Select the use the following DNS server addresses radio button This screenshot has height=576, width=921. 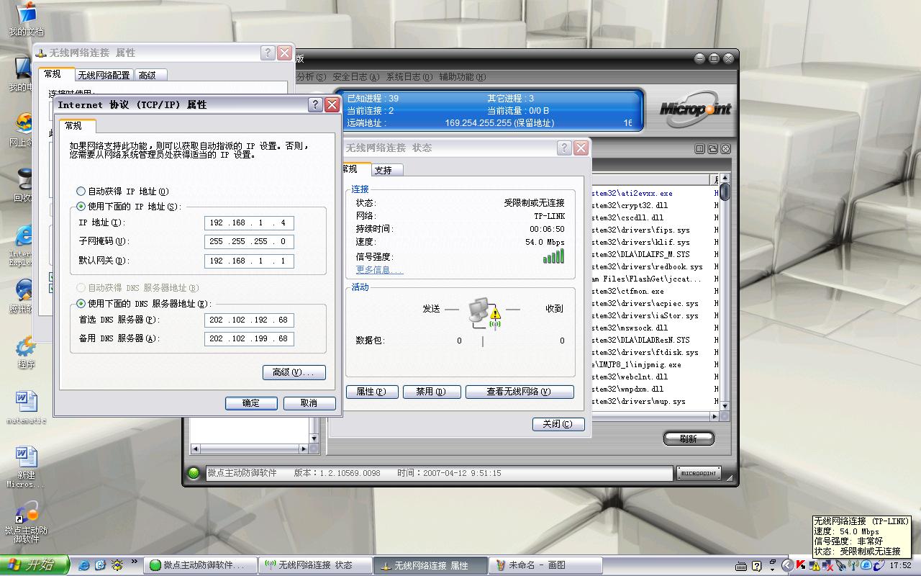[x=81, y=304]
